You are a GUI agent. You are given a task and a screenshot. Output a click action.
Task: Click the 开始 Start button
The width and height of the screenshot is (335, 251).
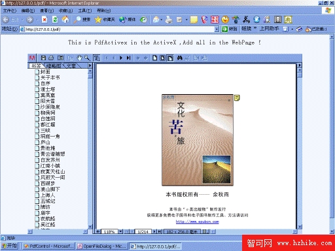pyautogui.click(x=9, y=246)
